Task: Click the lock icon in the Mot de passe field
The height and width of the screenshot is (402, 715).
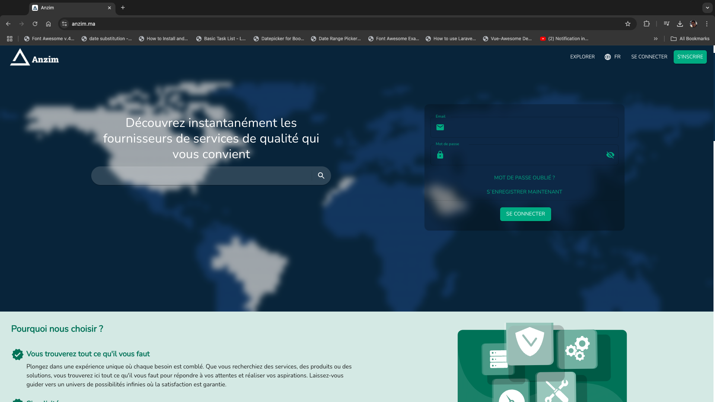Action: click(x=440, y=155)
